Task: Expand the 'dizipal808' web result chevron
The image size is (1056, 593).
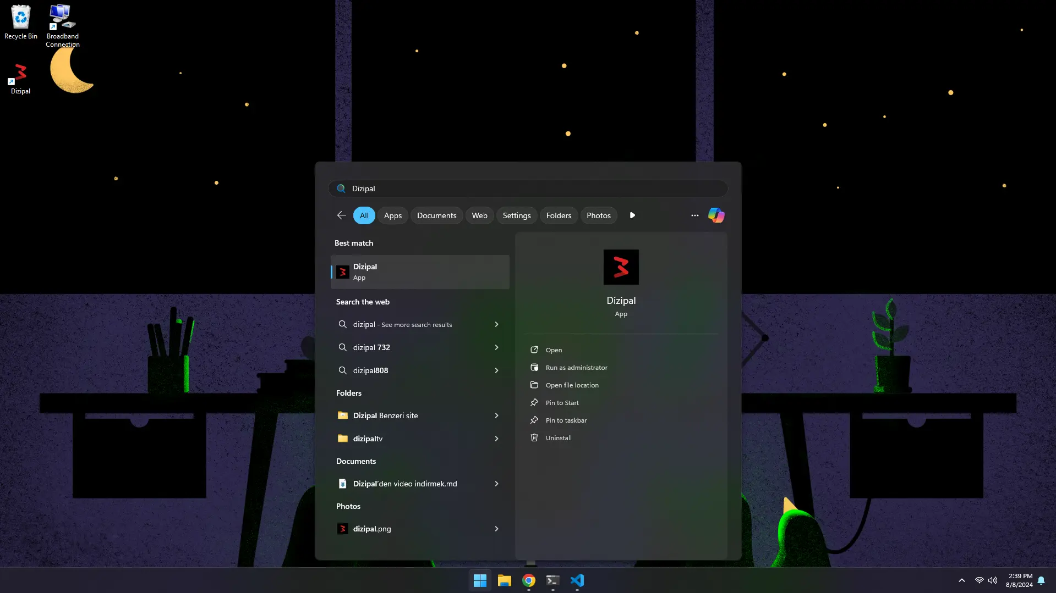Action: click(x=496, y=370)
